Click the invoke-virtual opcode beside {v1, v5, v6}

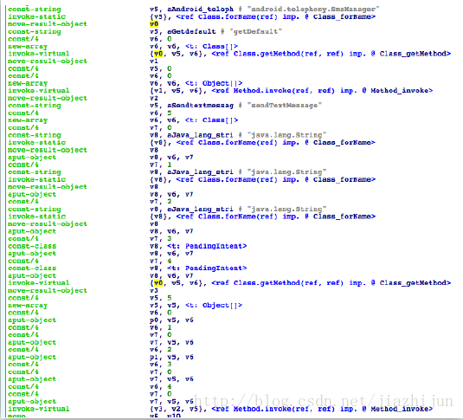[39, 90]
